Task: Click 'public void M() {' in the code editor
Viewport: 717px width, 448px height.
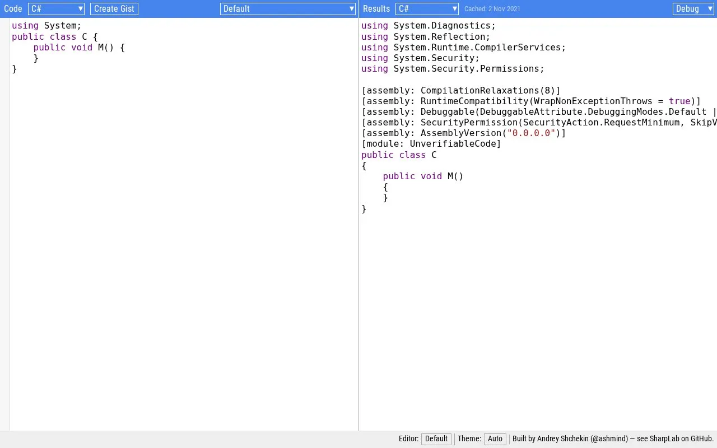Action: pyautogui.click(x=79, y=48)
